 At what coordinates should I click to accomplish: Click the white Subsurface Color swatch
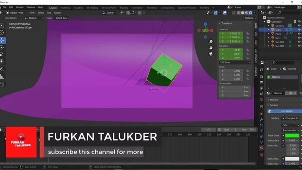click(x=292, y=159)
